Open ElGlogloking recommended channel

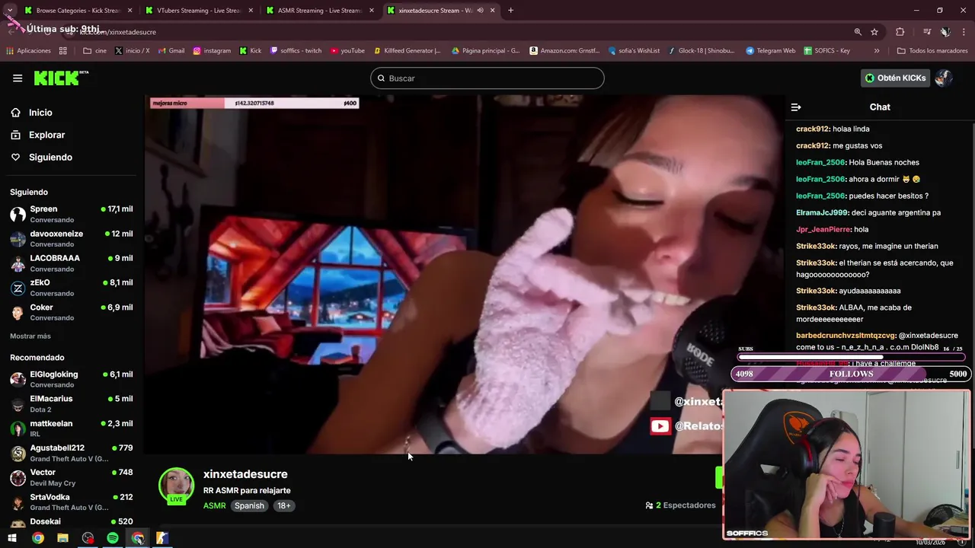(72, 379)
